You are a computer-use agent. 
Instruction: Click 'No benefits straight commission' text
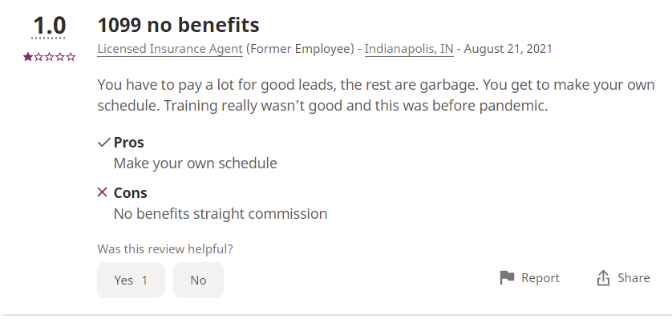pos(221,214)
